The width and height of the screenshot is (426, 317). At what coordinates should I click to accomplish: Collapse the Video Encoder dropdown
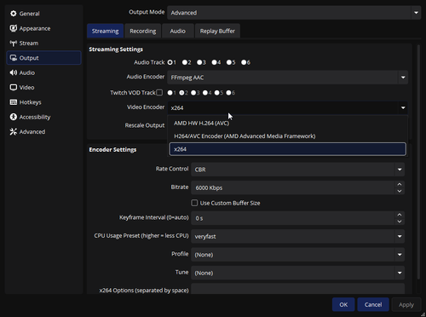point(288,107)
